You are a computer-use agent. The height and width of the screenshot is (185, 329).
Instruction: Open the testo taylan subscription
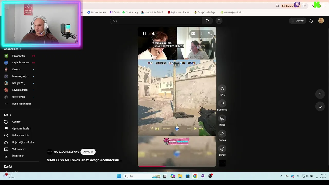coord(20,97)
